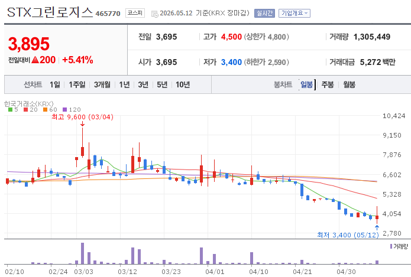
Task: Click the purple 거래량 volume legend icon
Action: click(391, 246)
